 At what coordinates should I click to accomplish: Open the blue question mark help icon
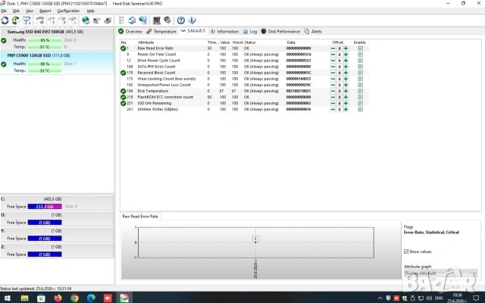181,20
